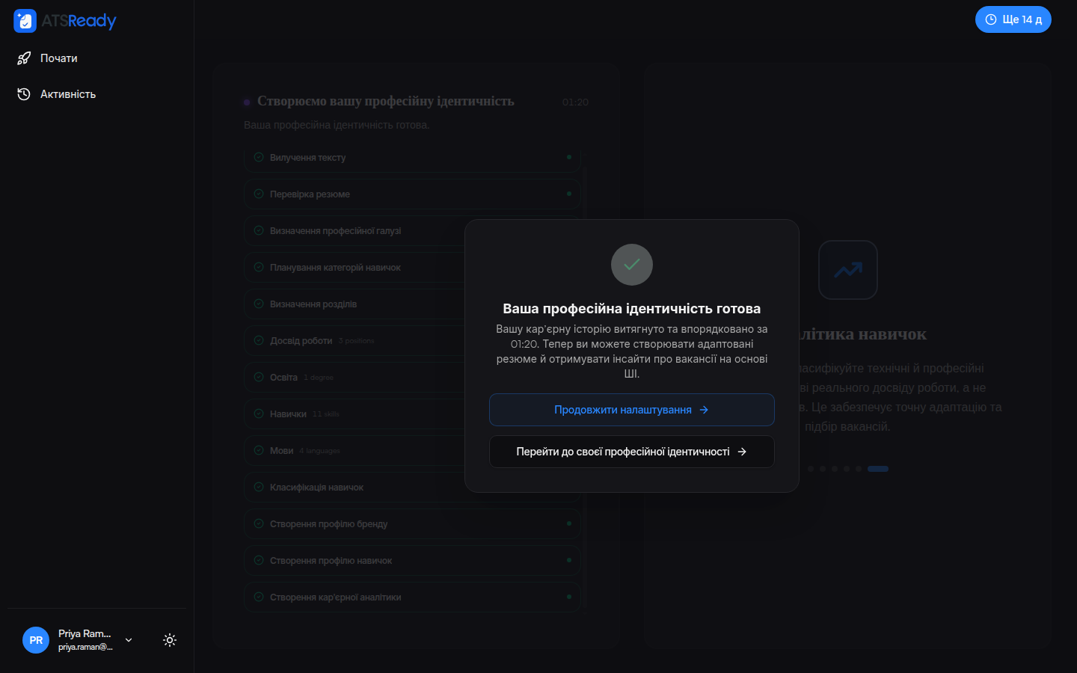
Task: Click the ATSReady logo icon
Action: [25, 21]
